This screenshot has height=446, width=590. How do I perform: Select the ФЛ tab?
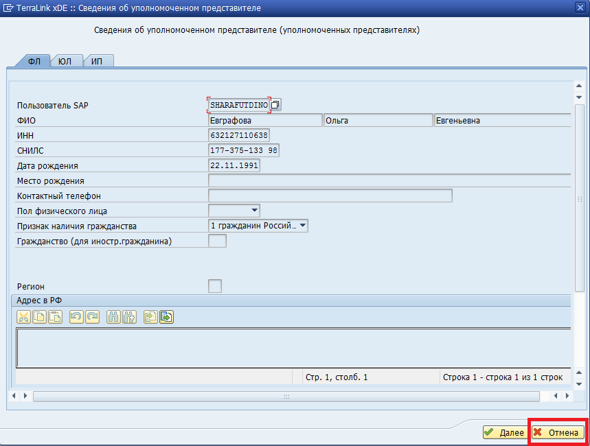click(x=34, y=61)
